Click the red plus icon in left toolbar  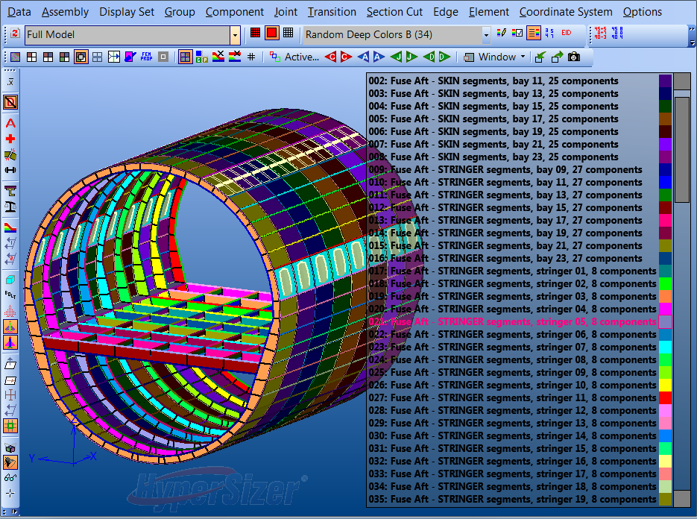(10, 139)
